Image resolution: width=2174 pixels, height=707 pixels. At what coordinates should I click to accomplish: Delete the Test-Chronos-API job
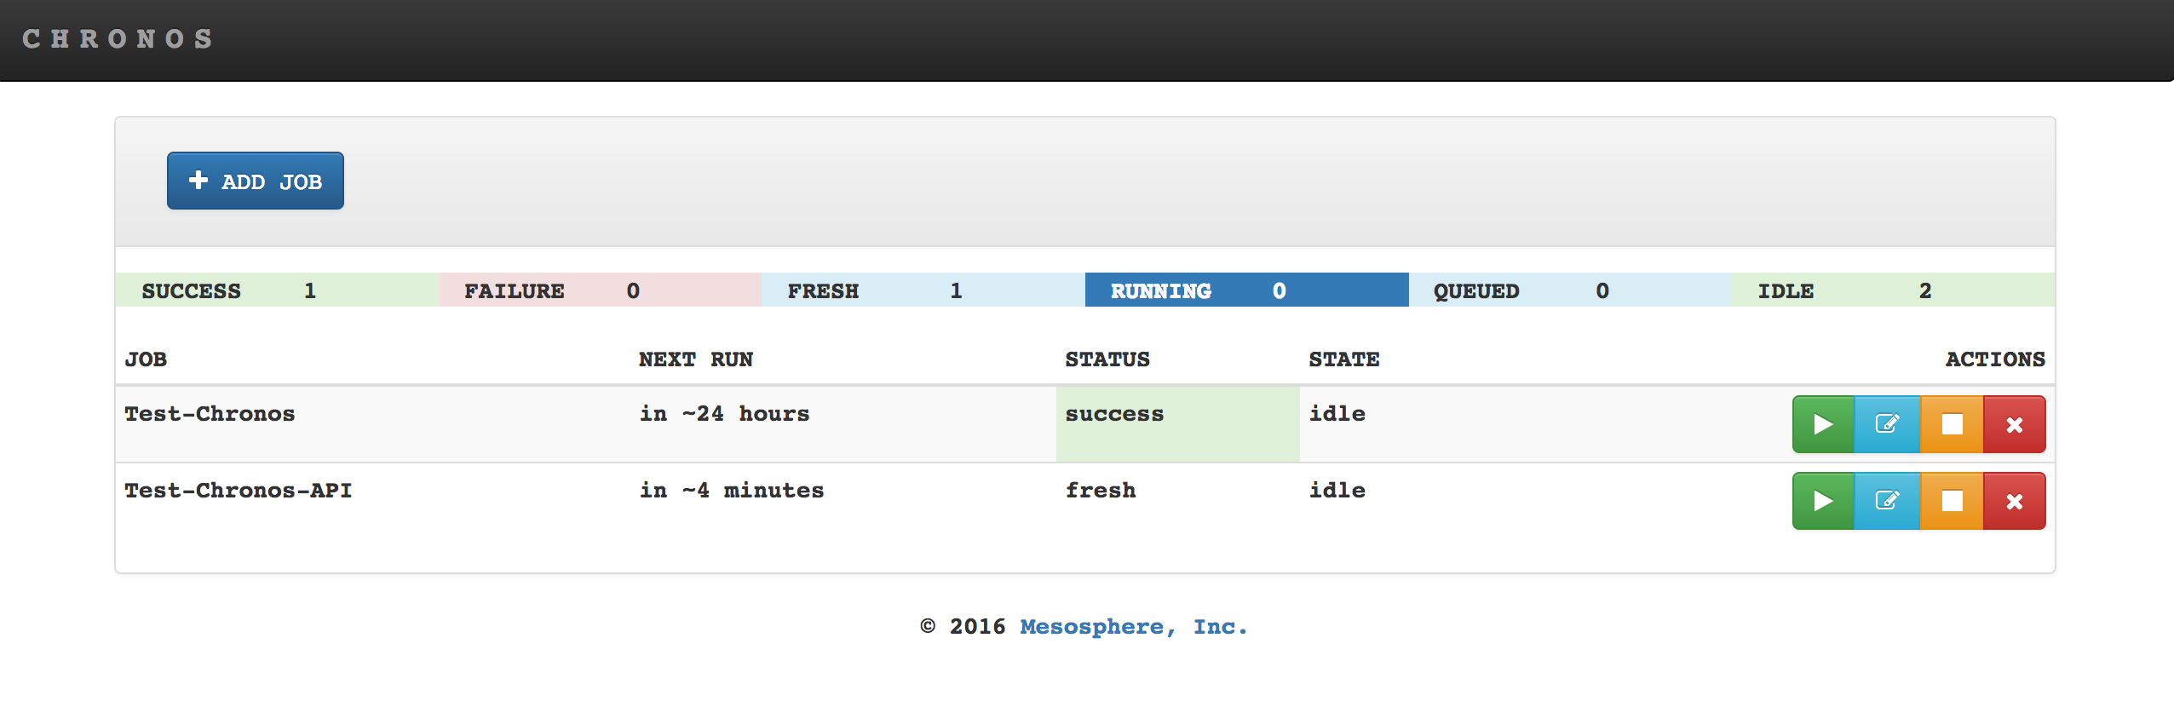pos(2014,501)
